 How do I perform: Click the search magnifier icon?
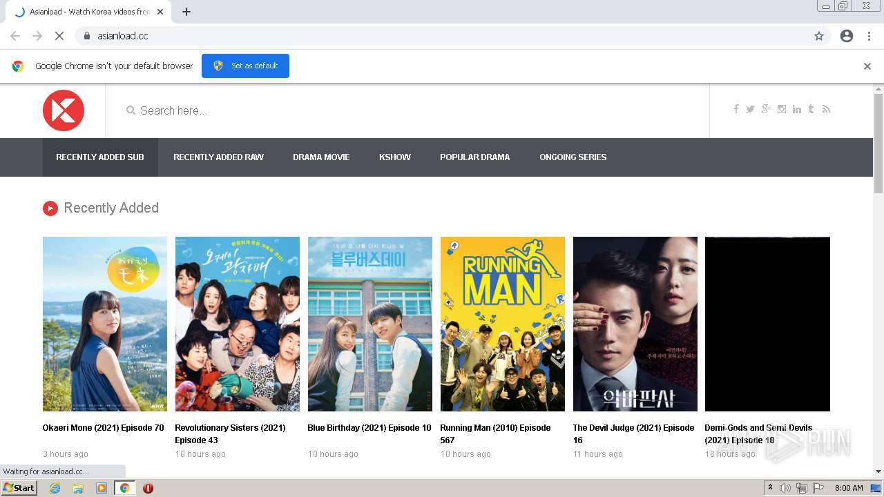click(131, 110)
